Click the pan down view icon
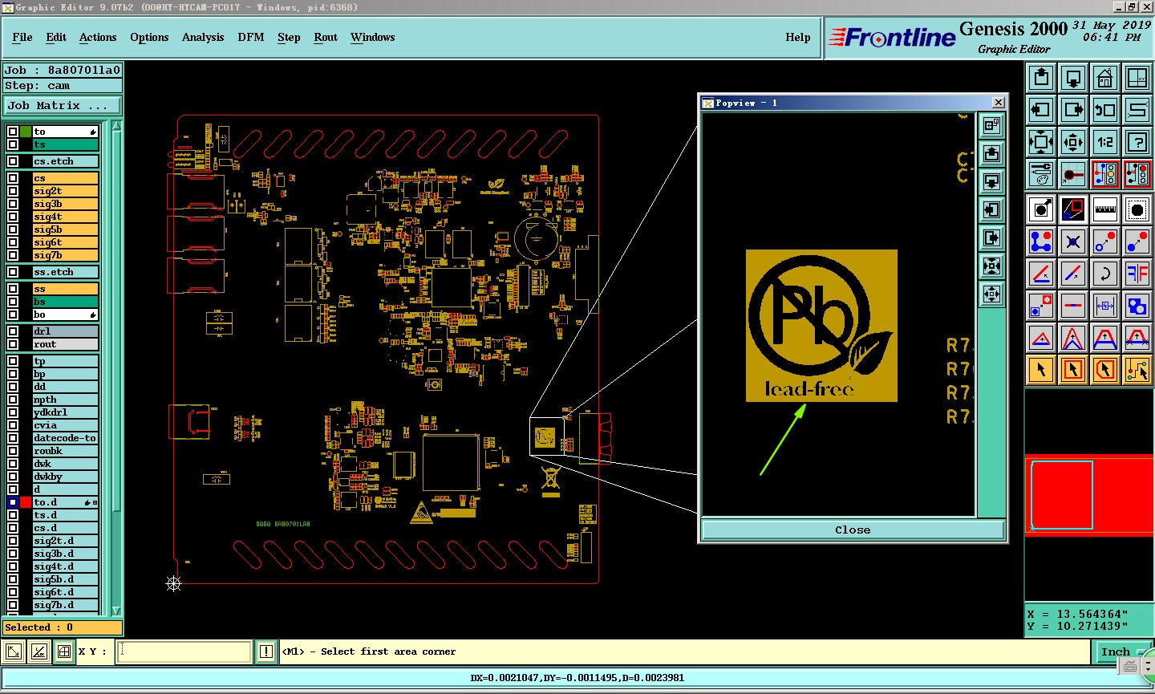1155x694 pixels. tap(1073, 78)
